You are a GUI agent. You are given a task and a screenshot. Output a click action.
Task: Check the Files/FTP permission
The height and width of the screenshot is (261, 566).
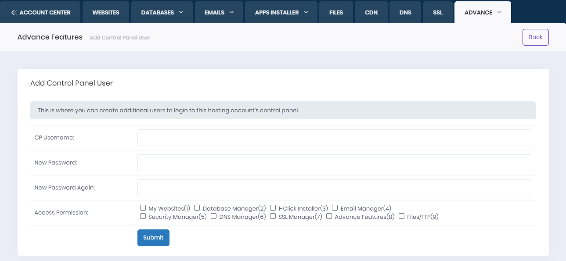pyautogui.click(x=401, y=216)
